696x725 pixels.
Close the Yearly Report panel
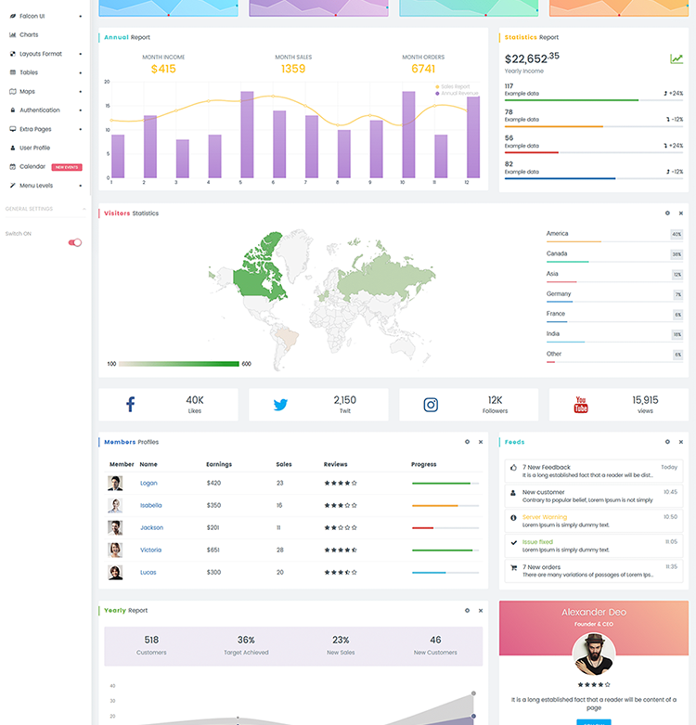coord(481,611)
